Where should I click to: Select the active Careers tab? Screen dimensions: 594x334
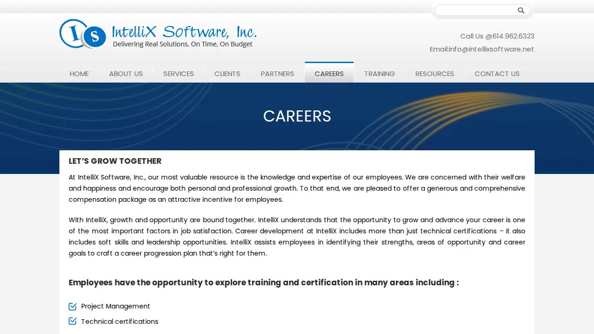(329, 73)
